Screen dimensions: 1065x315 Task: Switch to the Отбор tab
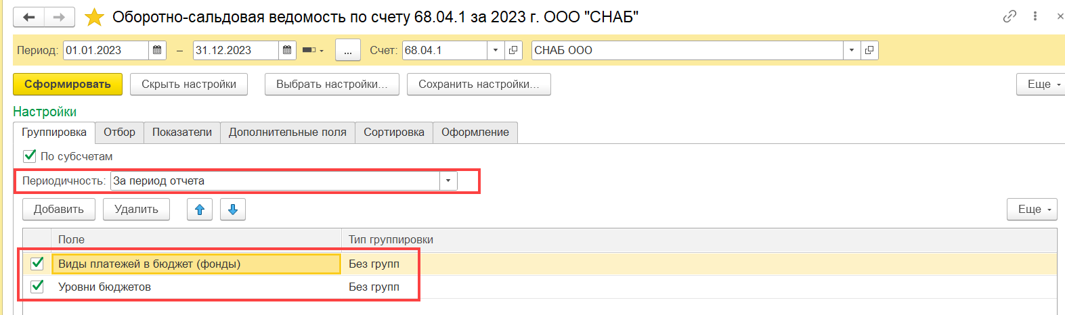click(119, 132)
